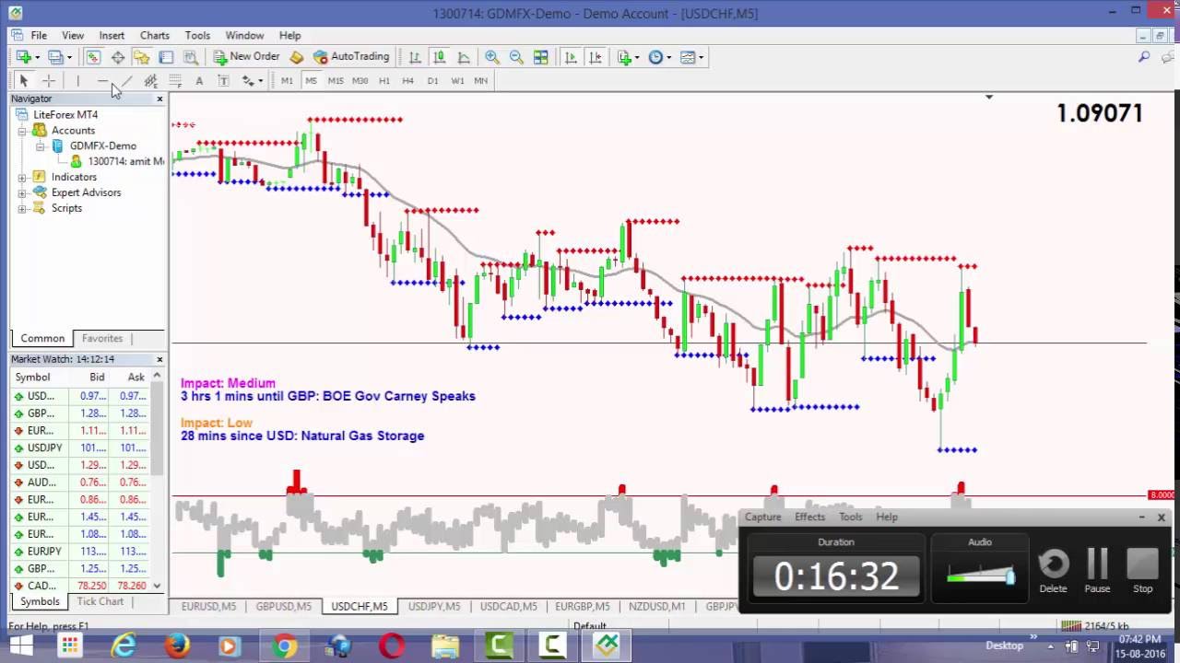Open the Tick Chart tab

pos(100,601)
